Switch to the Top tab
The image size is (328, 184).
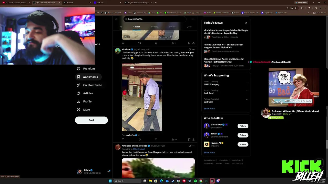pyautogui.click(x=120, y=27)
